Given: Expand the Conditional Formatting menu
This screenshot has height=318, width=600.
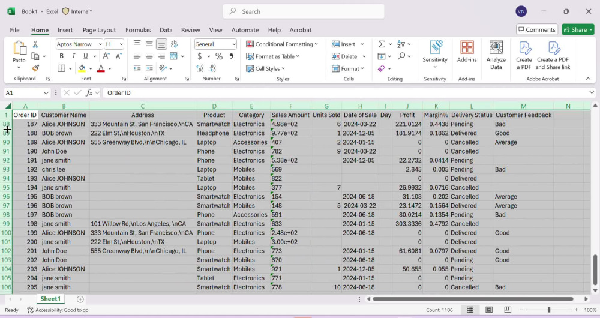Looking at the screenshot, I should [282, 44].
